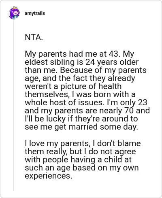Click the line 'themselves, I was born with a'

[80, 94]
